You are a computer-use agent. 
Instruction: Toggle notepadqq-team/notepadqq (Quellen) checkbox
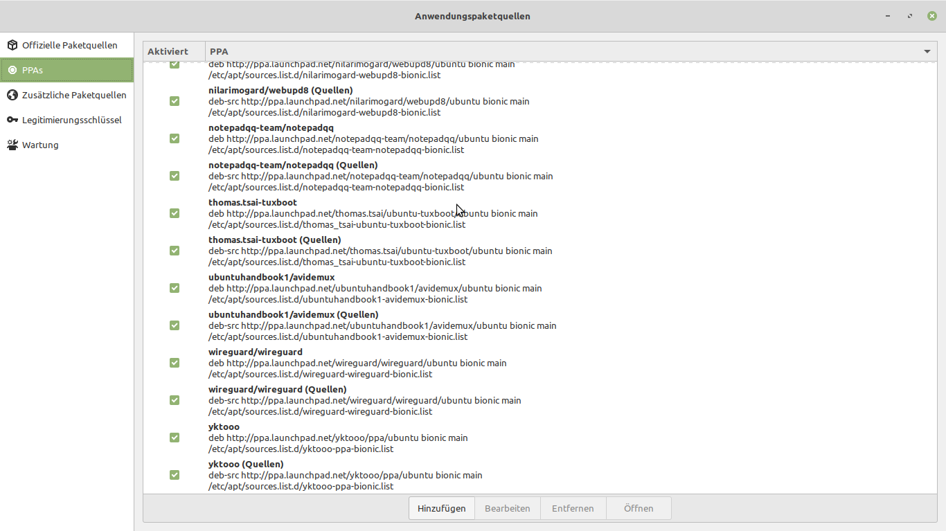[x=175, y=176]
